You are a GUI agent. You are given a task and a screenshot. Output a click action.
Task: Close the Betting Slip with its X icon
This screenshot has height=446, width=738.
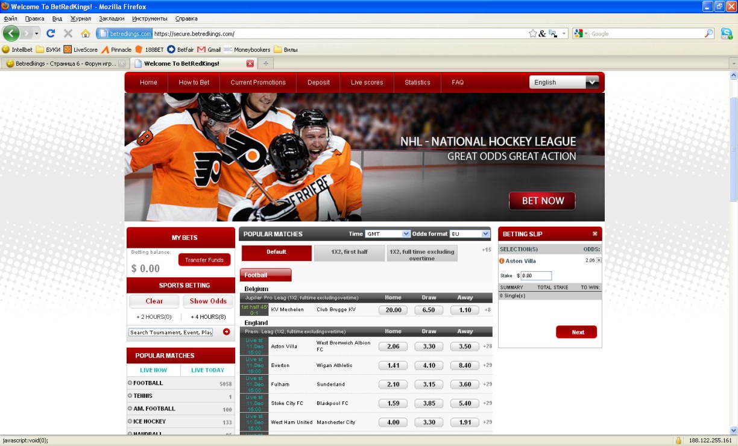coord(594,234)
